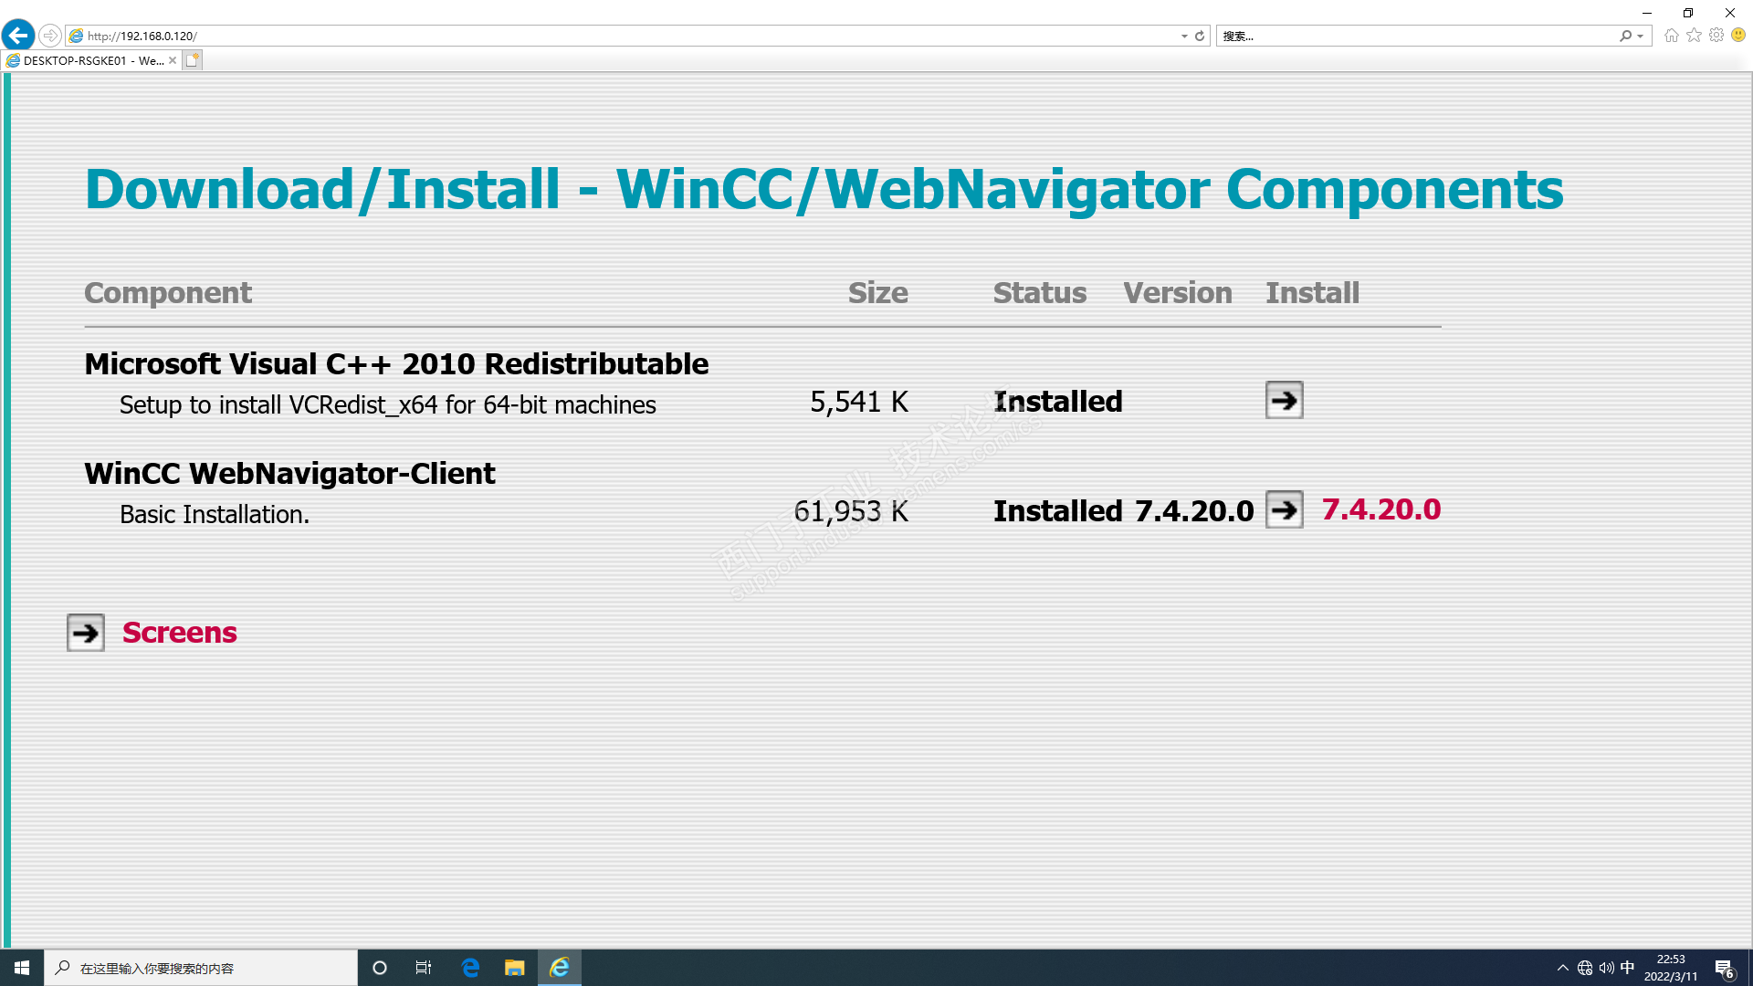Viewport: 1753px width, 986px height.
Task: Click the VC++ Redistributable install arrow
Action: (1284, 400)
